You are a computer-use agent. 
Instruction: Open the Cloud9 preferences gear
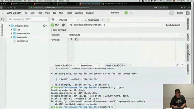(x=188, y=13)
